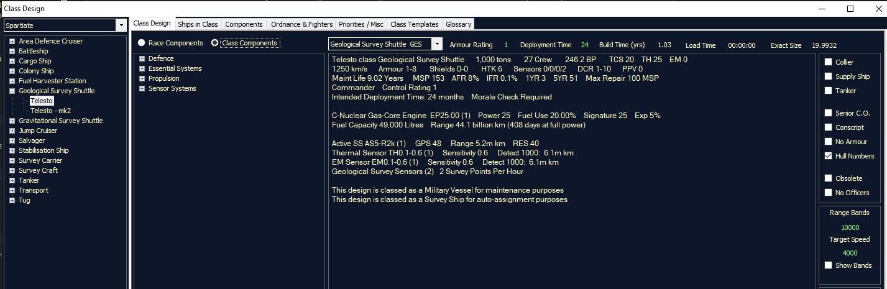Open the Spartiate race dropdown
Screen dimensions: 887x289
tap(121, 25)
